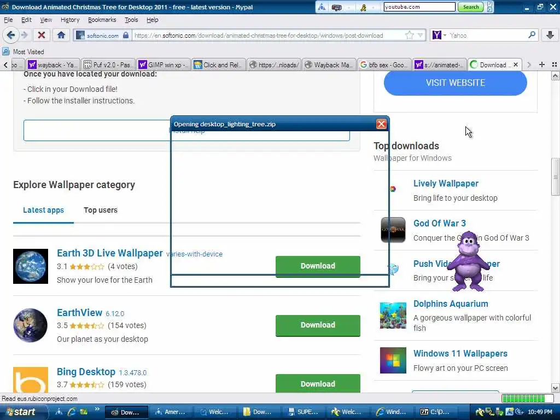Viewport: 560px width, 420px height.
Task: Download EarthView with its green button
Action: [x=318, y=325]
